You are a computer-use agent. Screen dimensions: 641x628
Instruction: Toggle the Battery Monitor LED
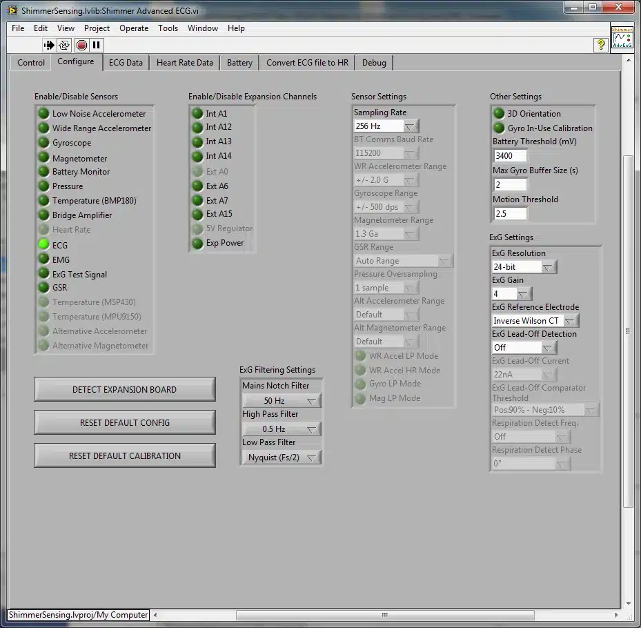43,171
